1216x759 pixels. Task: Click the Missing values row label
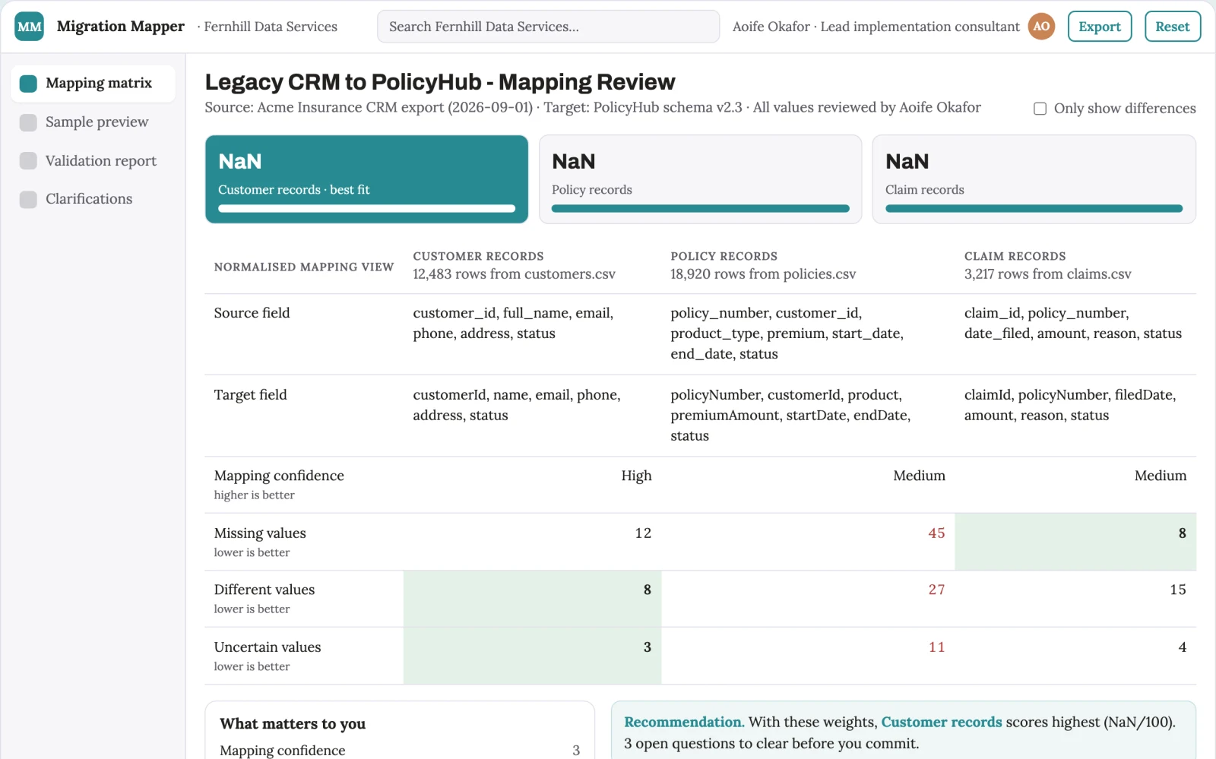260,533
